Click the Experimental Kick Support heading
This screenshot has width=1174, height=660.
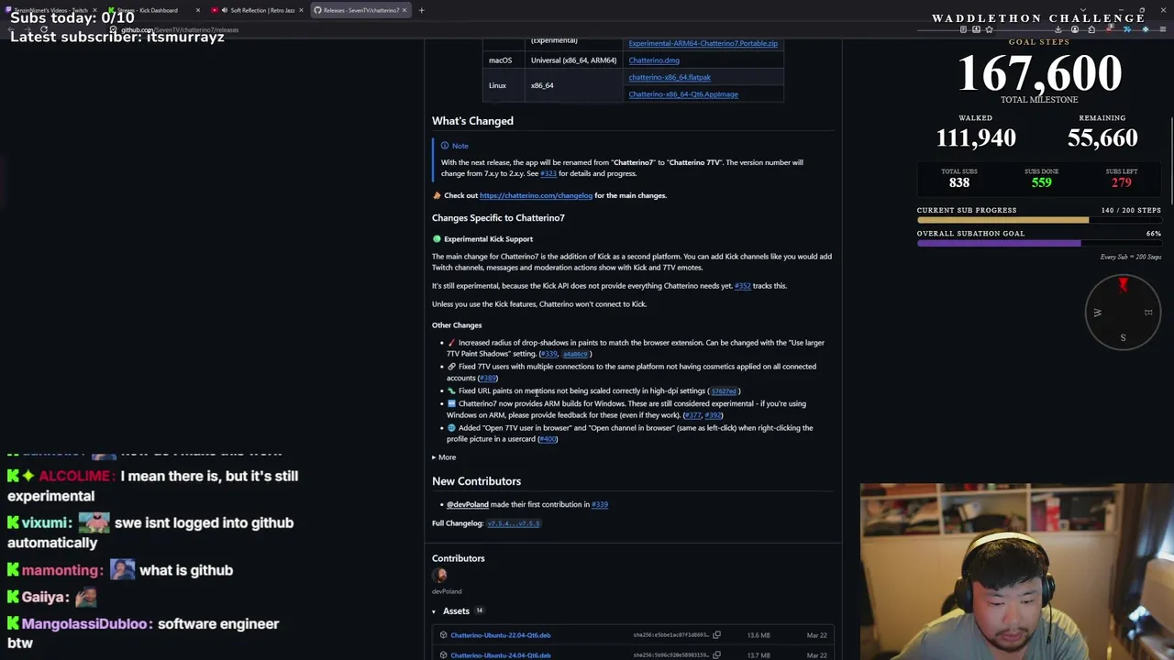point(488,239)
